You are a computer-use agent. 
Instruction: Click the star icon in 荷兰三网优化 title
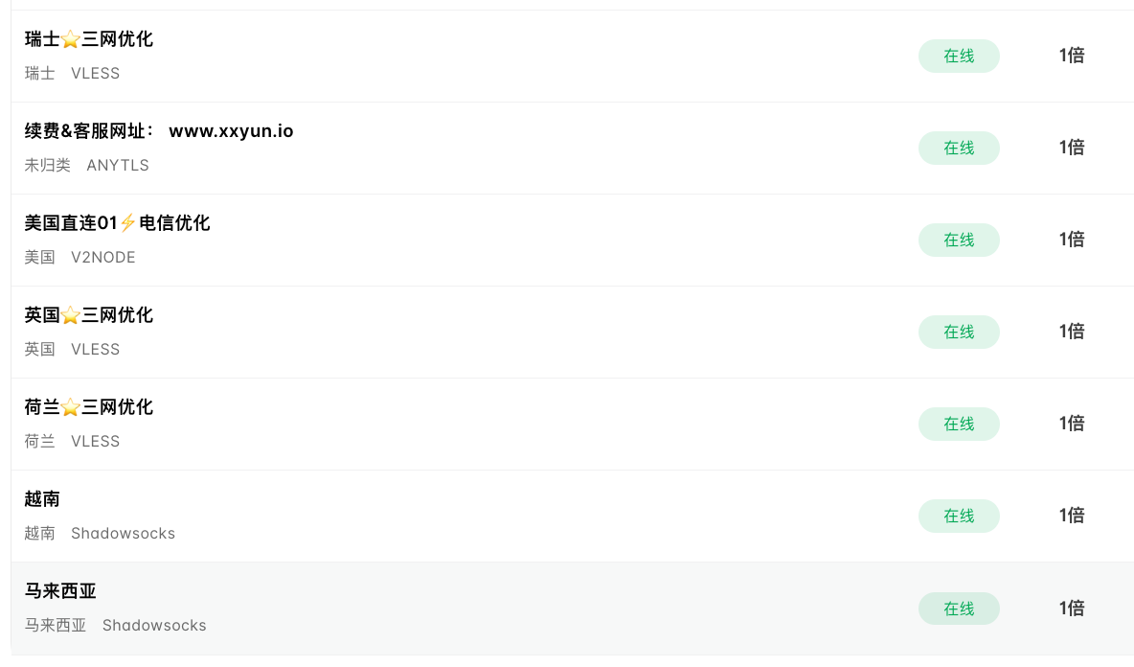click(x=70, y=407)
